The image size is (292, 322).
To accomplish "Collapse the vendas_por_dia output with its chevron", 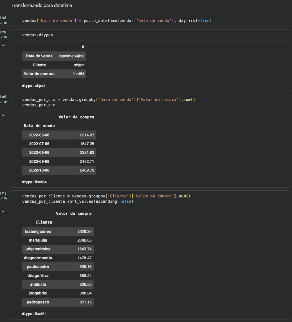I will coord(3,115).
